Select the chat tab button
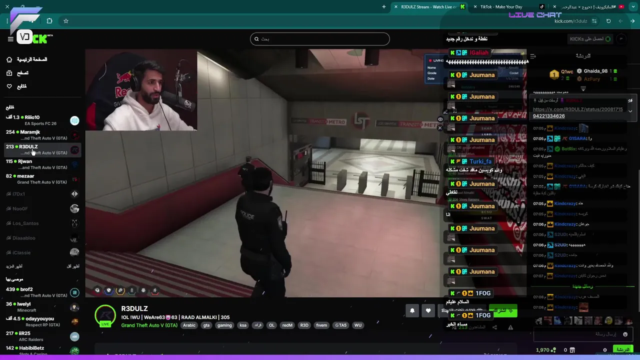Screen dimensions: 640x360 pyautogui.click(x=622, y=349)
